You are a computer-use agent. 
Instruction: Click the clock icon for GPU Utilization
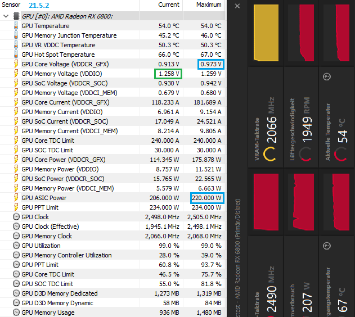coord(16,245)
